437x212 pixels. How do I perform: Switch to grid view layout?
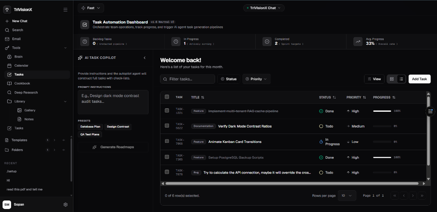click(x=392, y=79)
